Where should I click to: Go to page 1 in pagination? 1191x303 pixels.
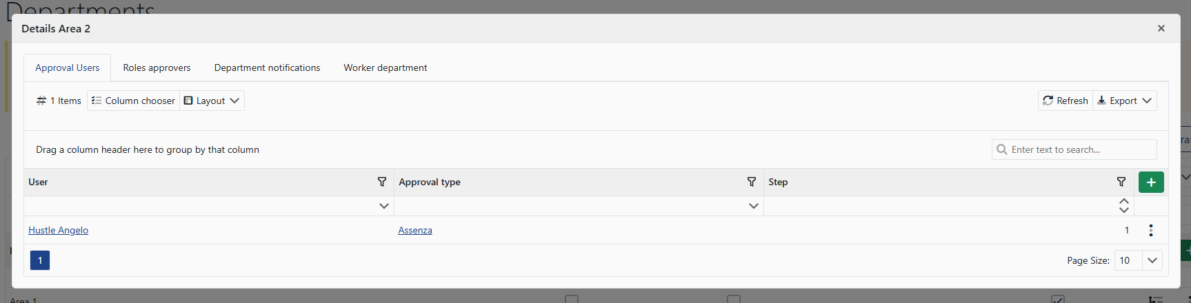point(40,260)
